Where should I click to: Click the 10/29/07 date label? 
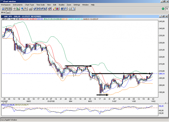click(x=4, y=101)
